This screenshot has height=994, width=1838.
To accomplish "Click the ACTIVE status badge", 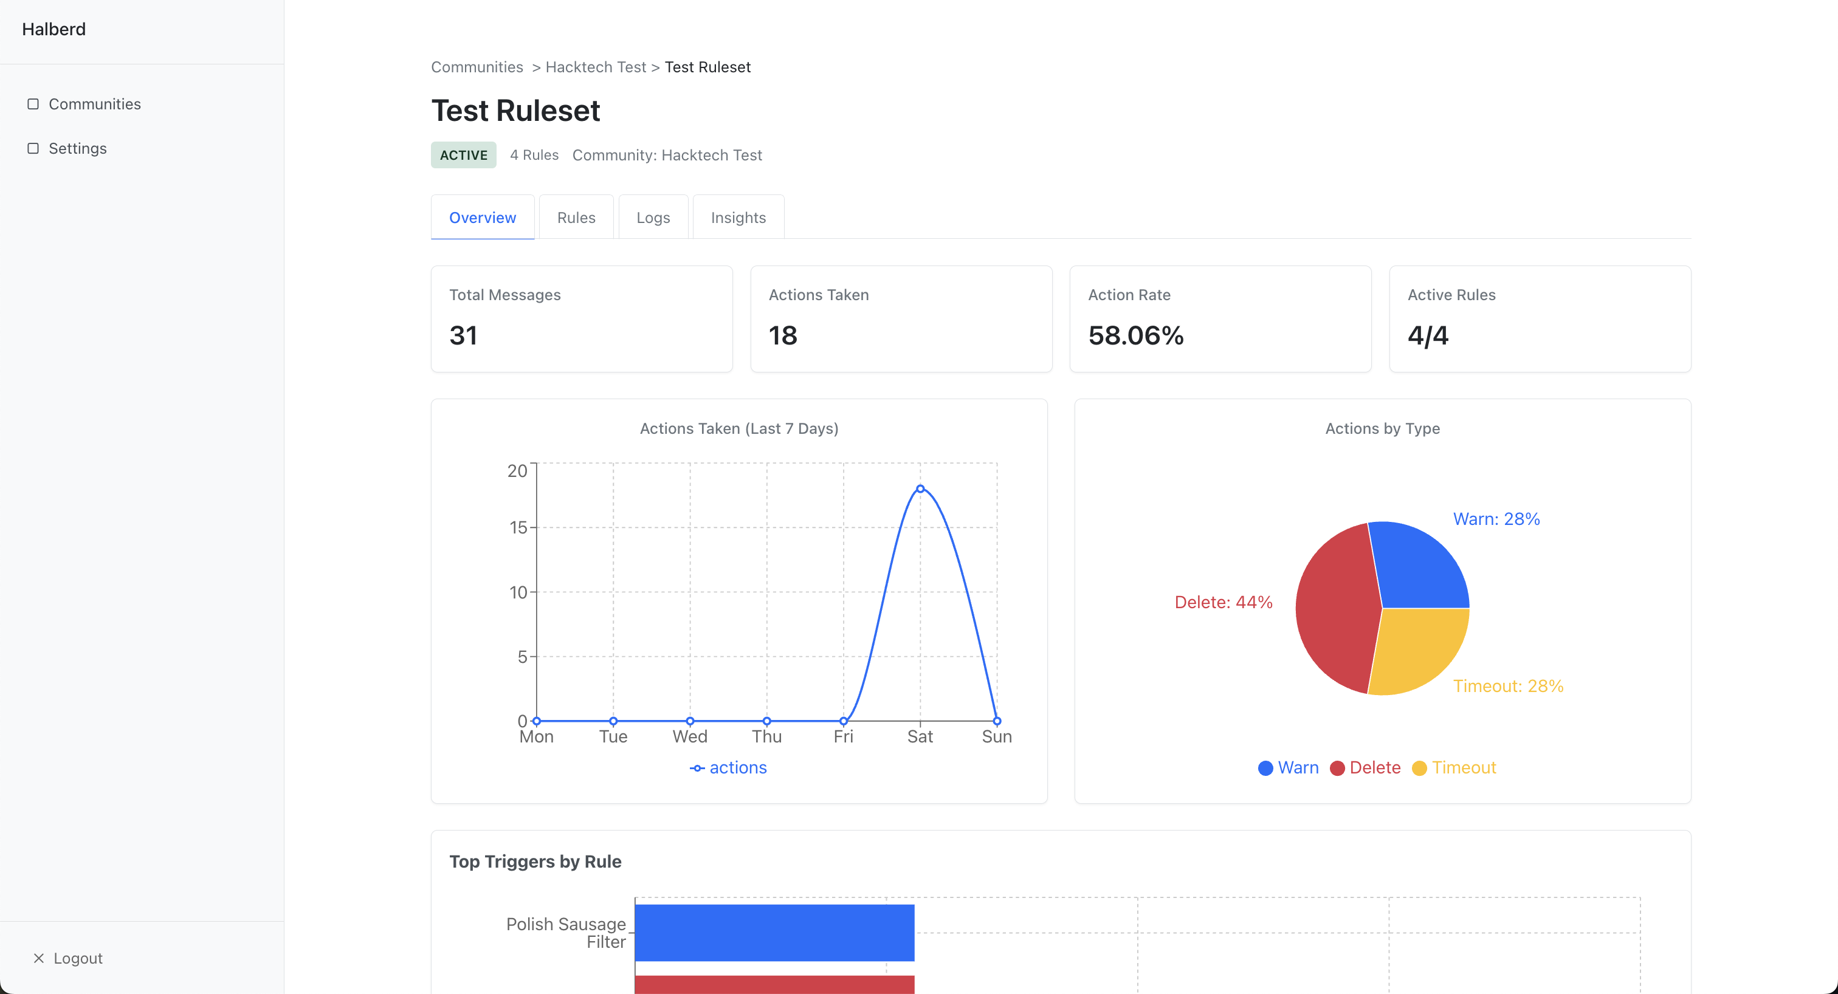I will click(463, 155).
